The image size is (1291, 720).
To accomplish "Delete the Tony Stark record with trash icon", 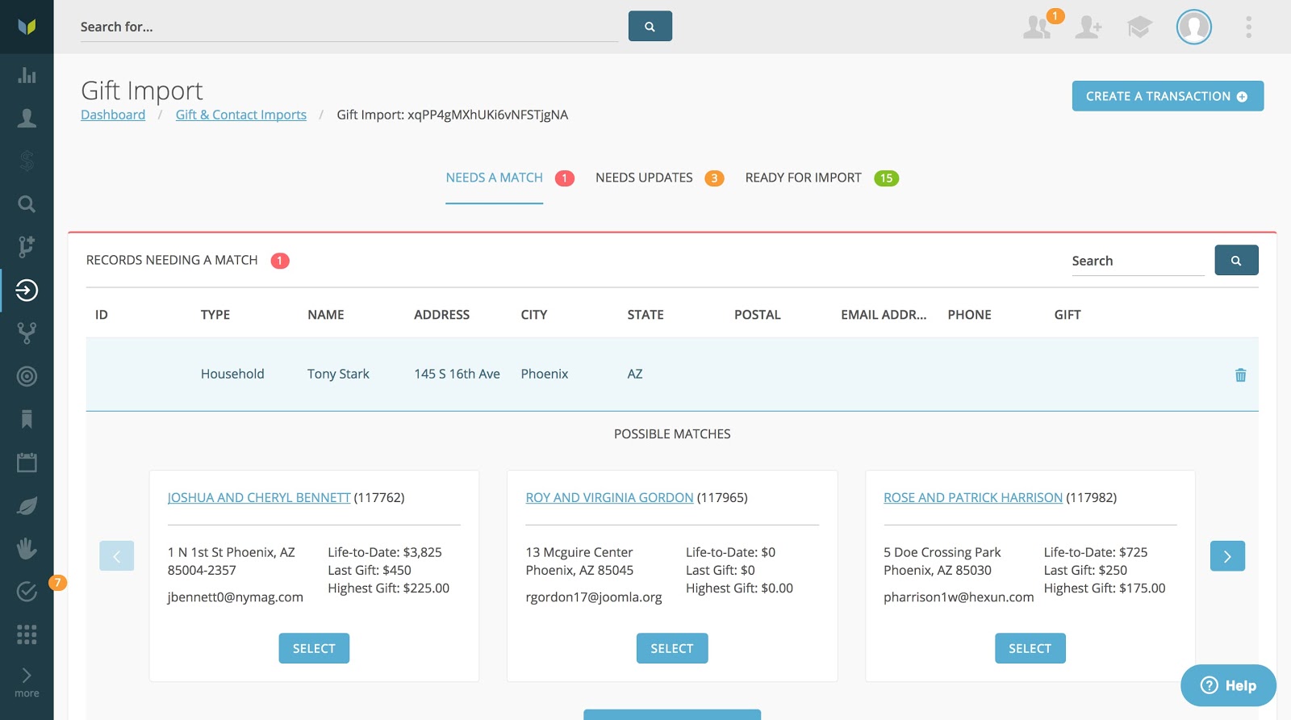I will [x=1240, y=375].
